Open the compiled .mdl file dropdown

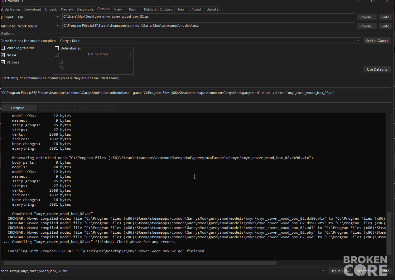click(x=163, y=271)
